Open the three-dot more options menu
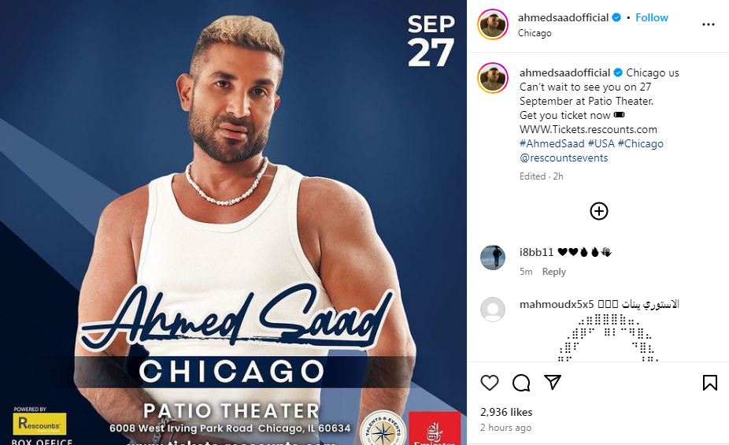The image size is (729, 445). coord(708,24)
